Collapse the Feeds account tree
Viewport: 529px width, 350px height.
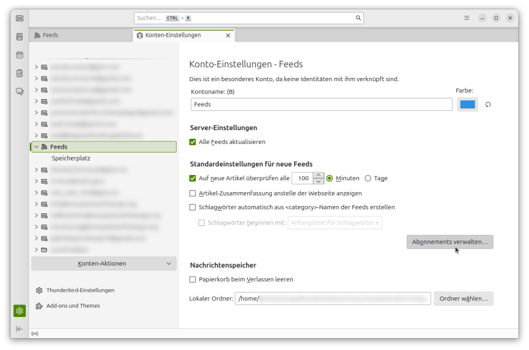click(36, 147)
